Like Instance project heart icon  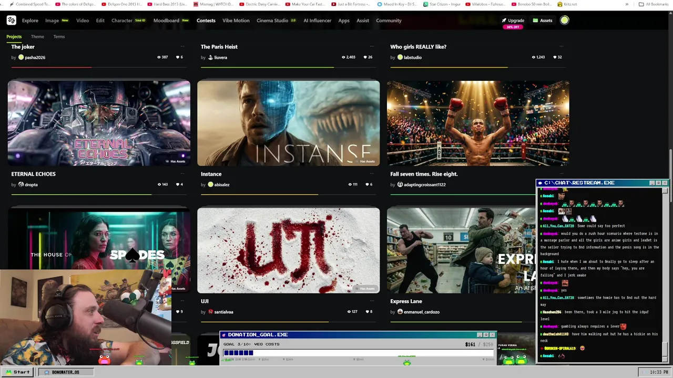(367, 185)
